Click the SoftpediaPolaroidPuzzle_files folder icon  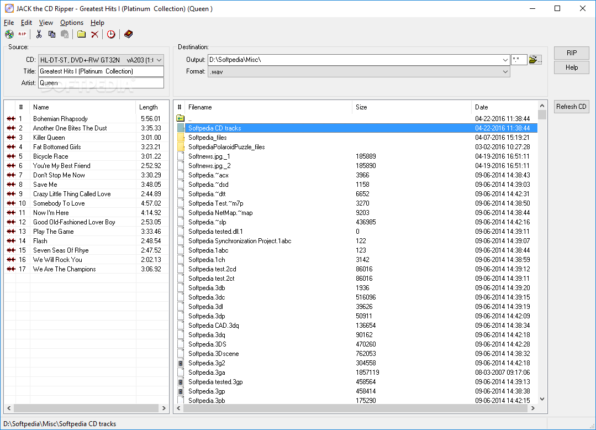(x=181, y=147)
